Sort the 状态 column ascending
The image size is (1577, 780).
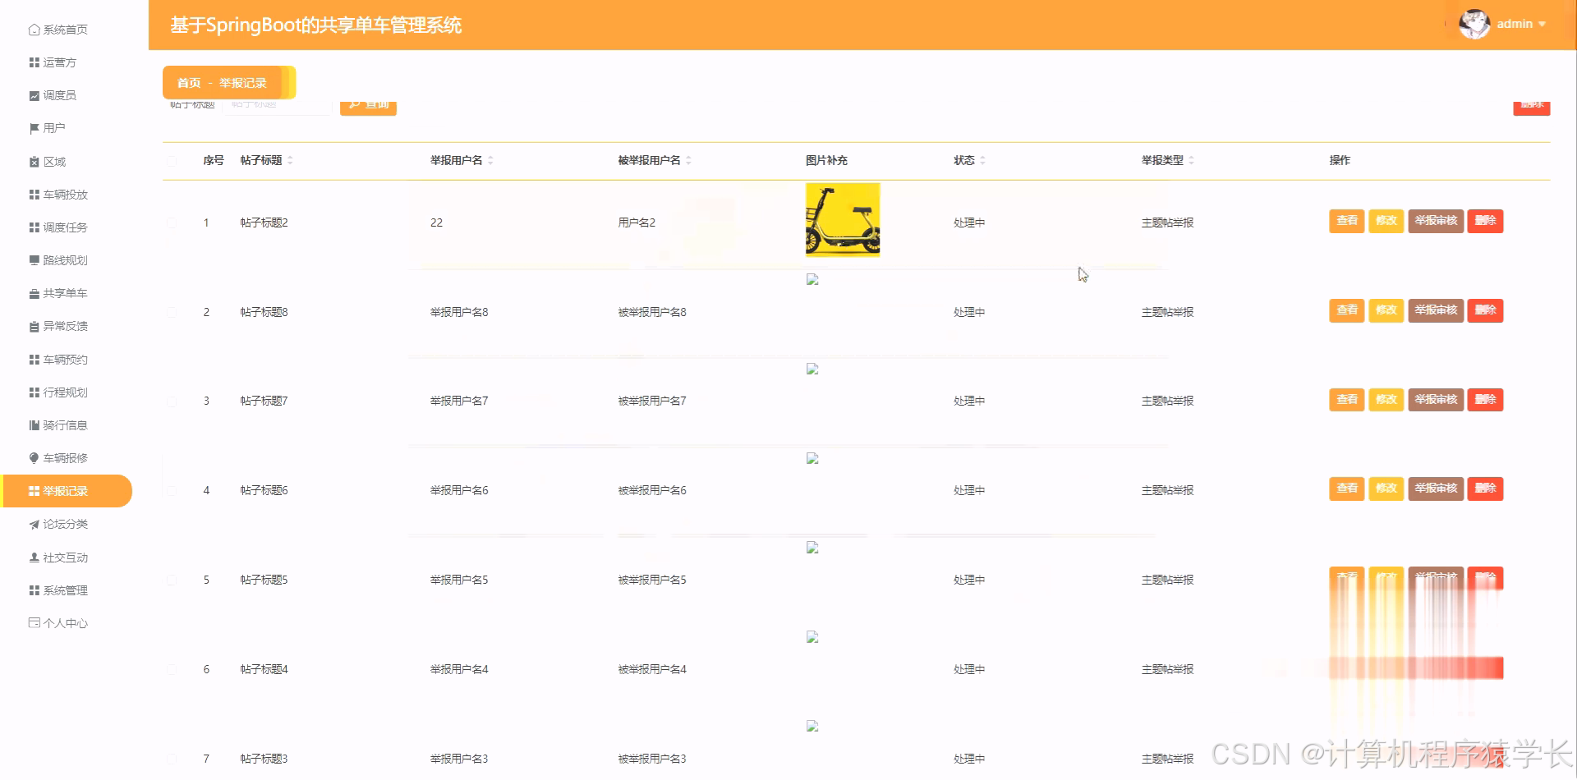point(982,157)
